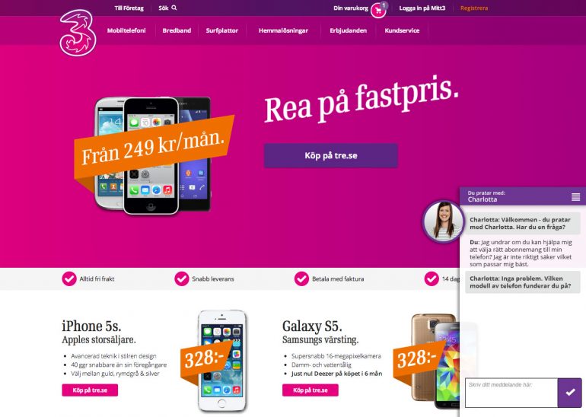Screen dimensions: 586x417
Task: Focus the chat message input field
Action: point(511,393)
